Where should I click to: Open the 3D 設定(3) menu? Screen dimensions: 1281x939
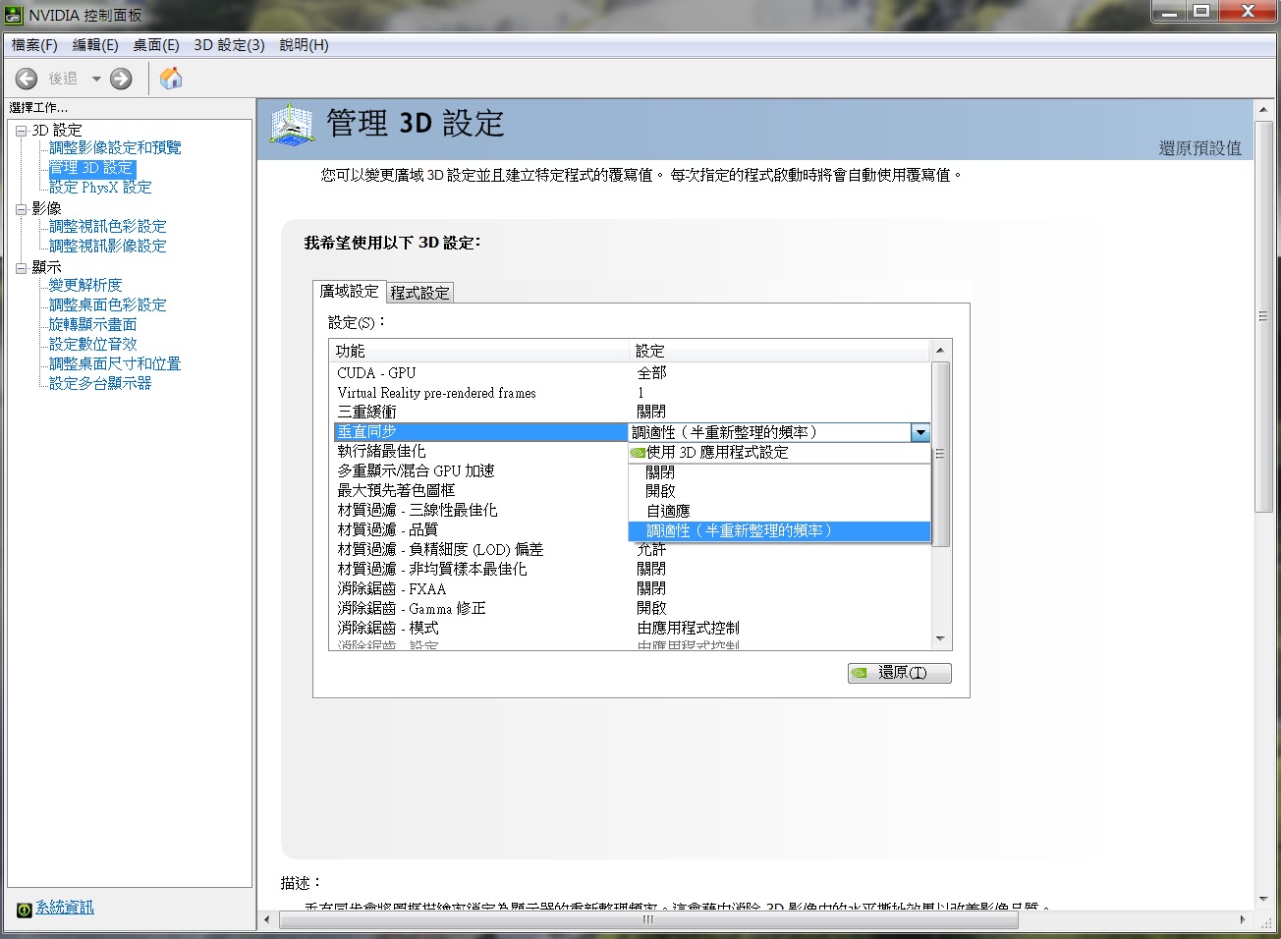[x=229, y=45]
